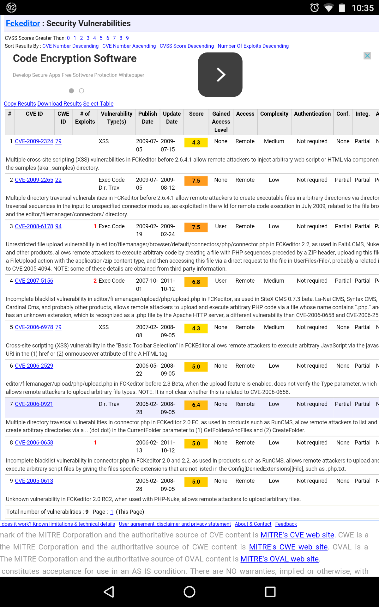Open CWE ID 22 link
Image resolution: width=379 pixels, height=607 pixels.
(58, 180)
